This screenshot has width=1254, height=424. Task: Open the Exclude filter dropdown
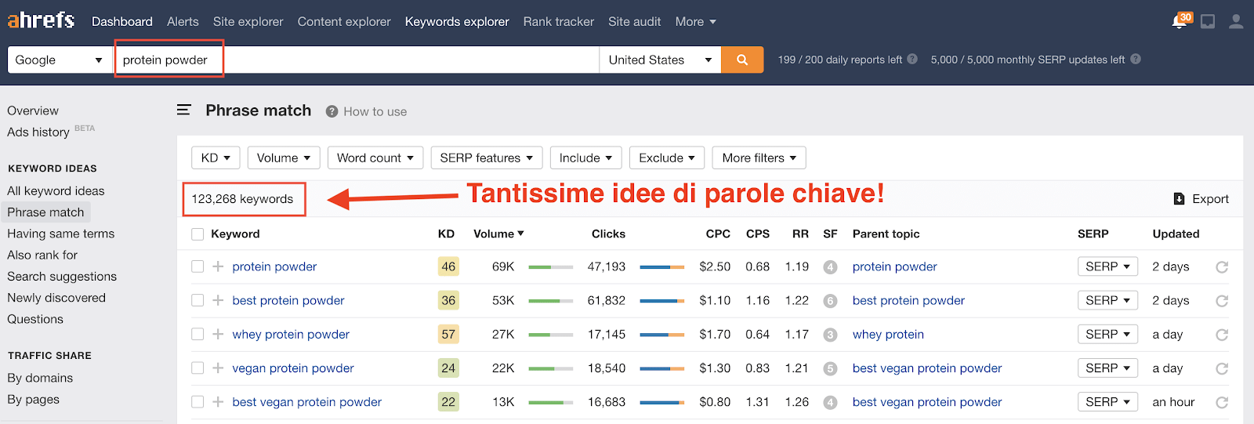click(667, 158)
